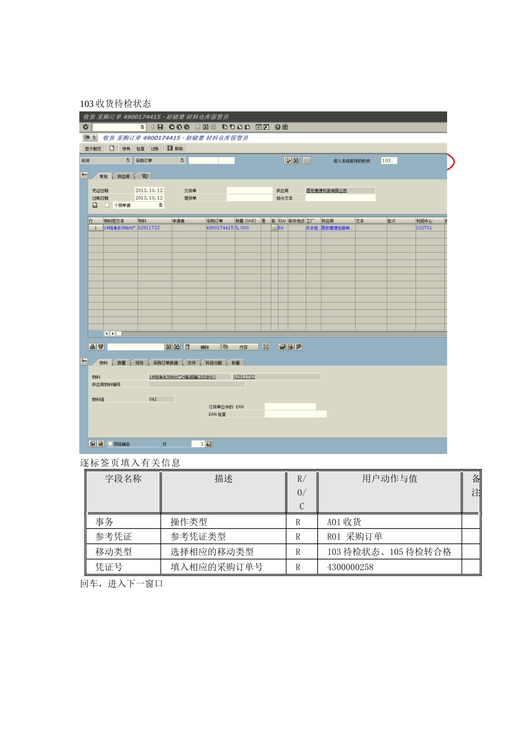Collapse the item detail area icon

[84, 361]
